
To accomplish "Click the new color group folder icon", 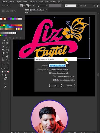I will tap(14, 38).
